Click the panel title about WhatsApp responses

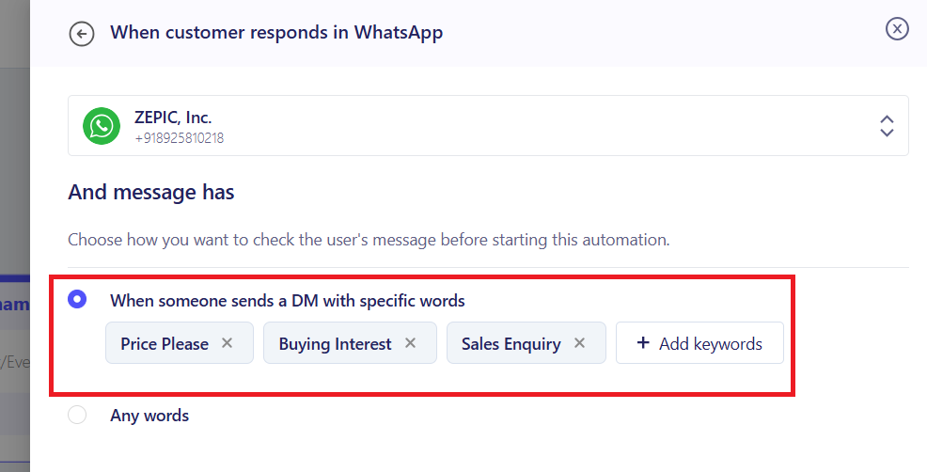[276, 32]
